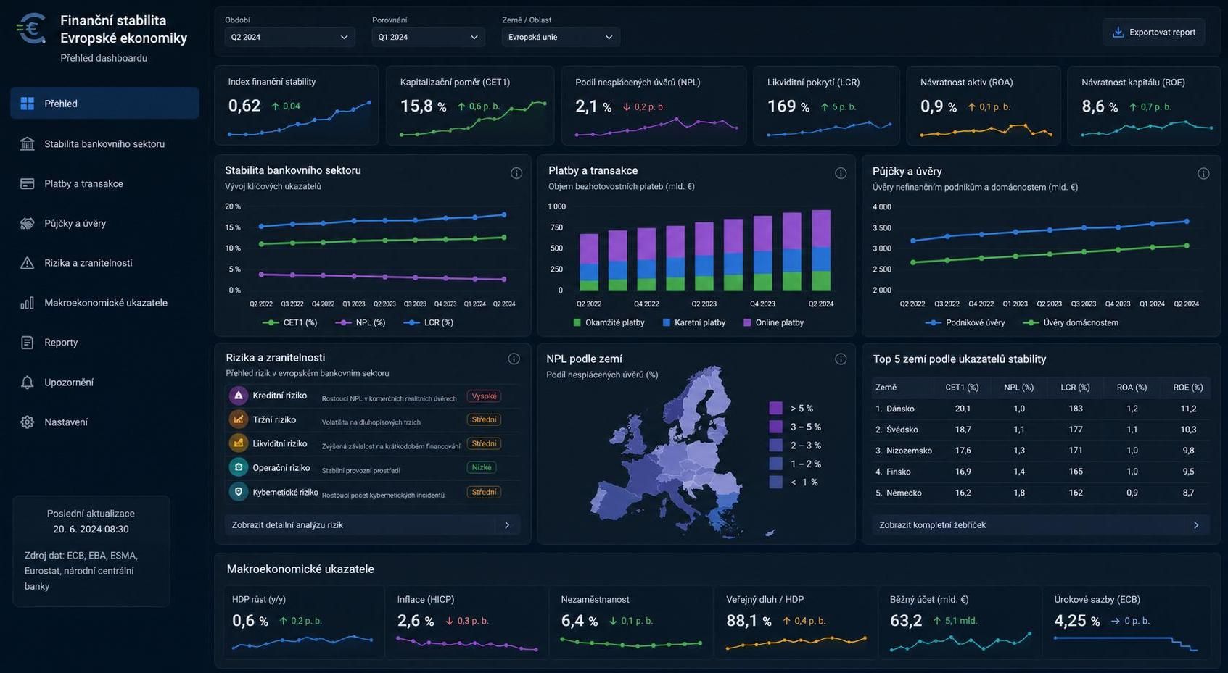The width and height of the screenshot is (1228, 673).
Task: Toggle LCR (%) series in chart legend
Action: [428, 322]
